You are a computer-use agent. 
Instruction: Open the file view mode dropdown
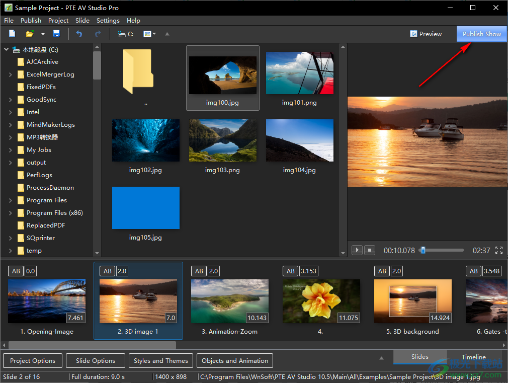pyautogui.click(x=150, y=34)
